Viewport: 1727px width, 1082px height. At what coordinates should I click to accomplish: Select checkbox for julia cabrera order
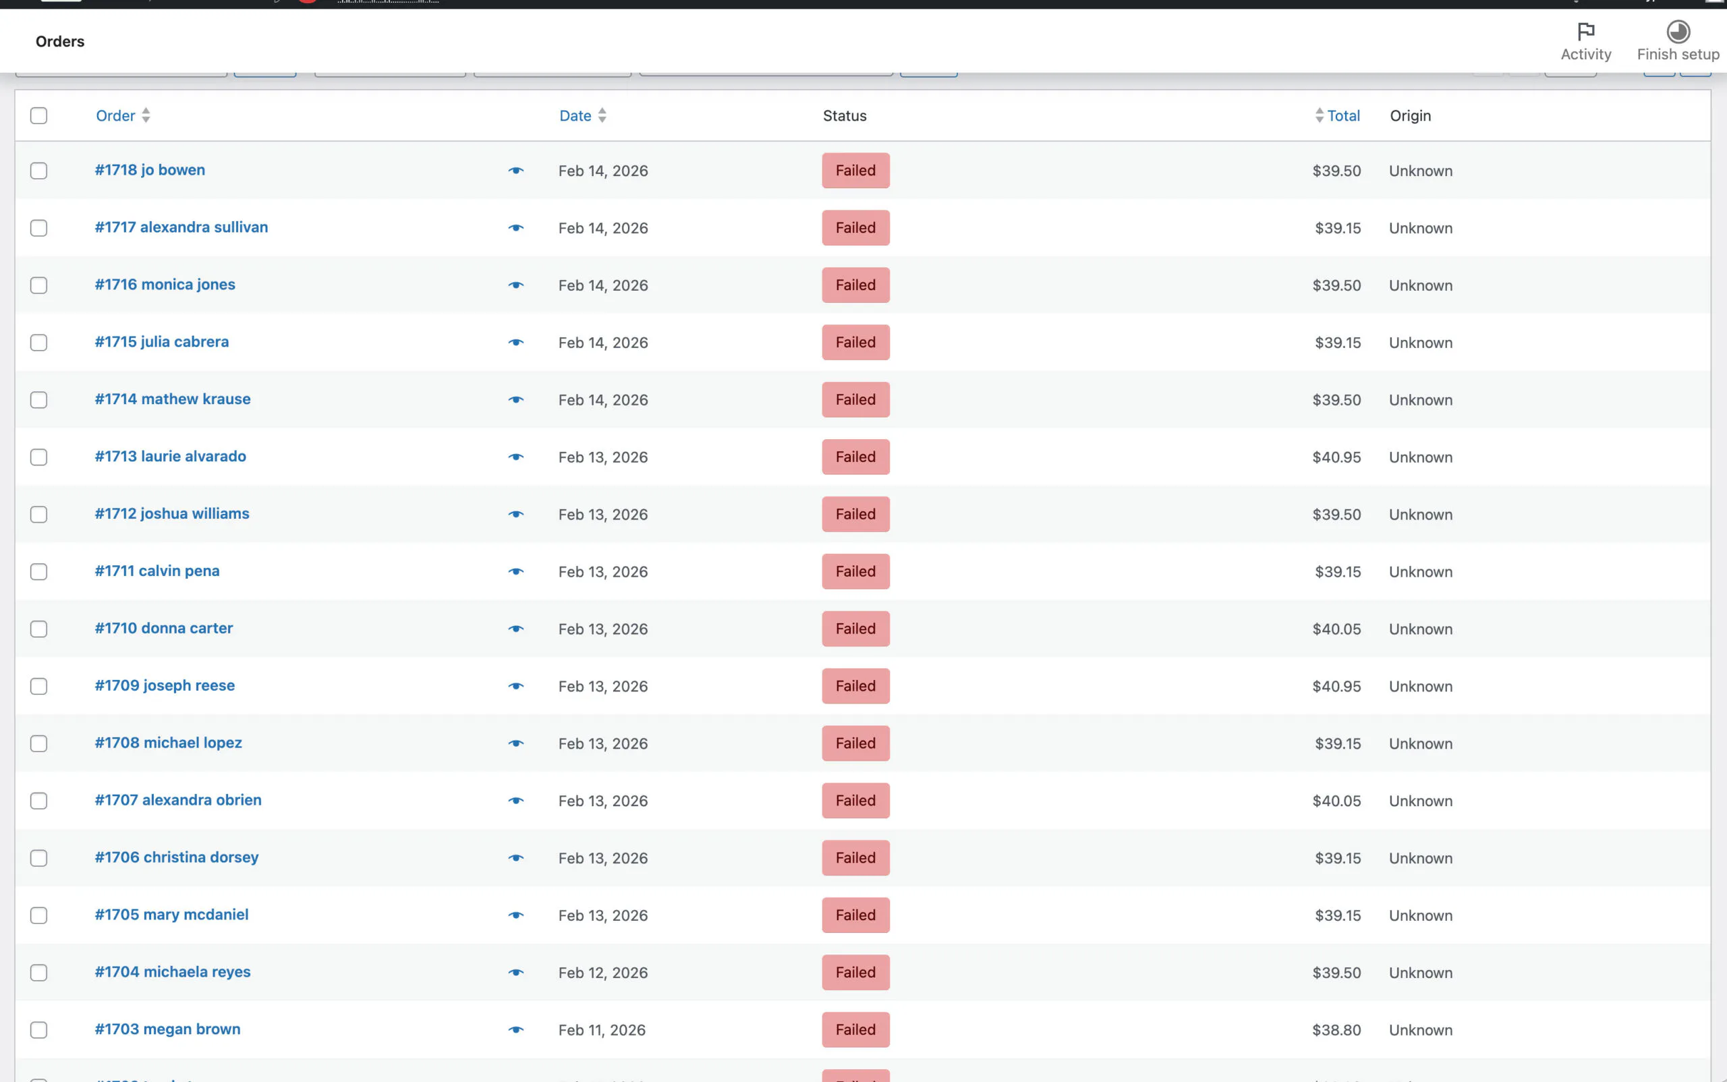[38, 343]
